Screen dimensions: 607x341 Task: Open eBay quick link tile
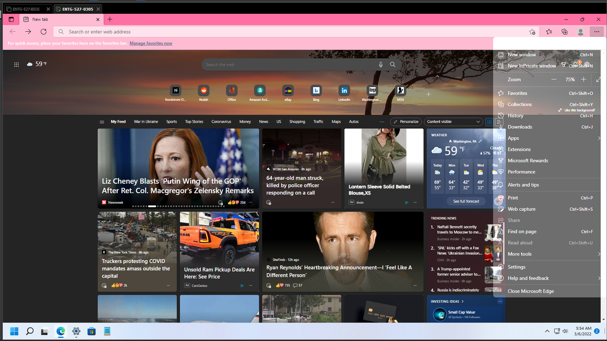pyautogui.click(x=288, y=93)
